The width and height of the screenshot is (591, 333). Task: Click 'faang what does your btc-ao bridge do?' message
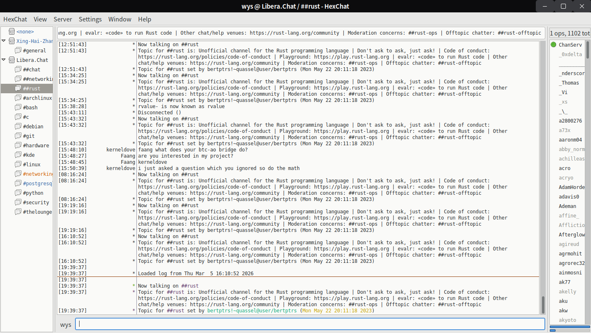tap(193, 150)
